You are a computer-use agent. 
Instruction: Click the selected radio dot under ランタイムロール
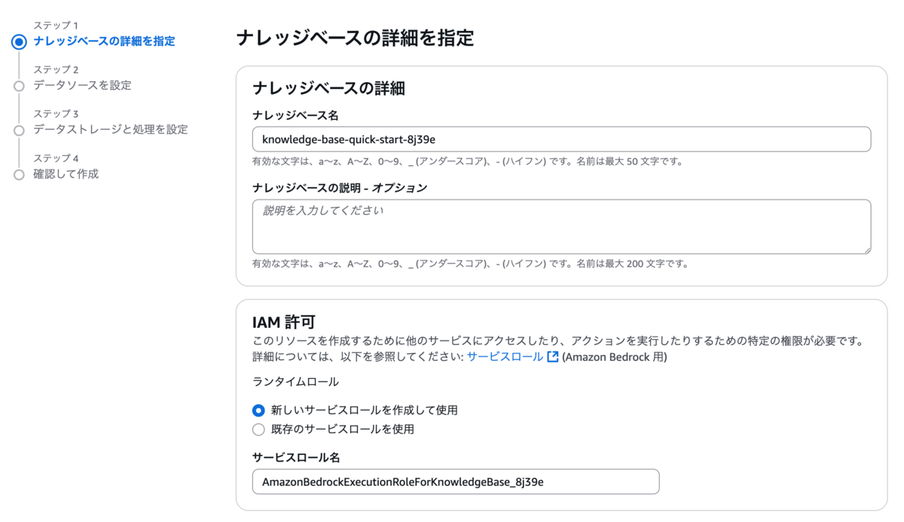click(257, 411)
